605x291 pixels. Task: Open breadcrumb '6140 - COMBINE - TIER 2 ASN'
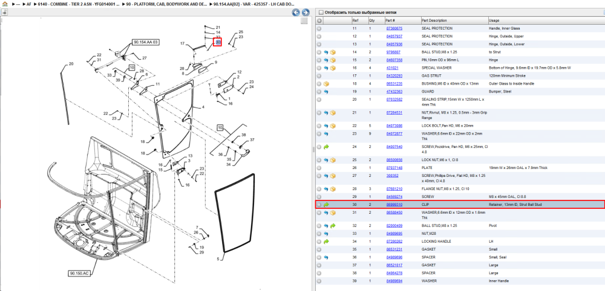coord(79,4)
